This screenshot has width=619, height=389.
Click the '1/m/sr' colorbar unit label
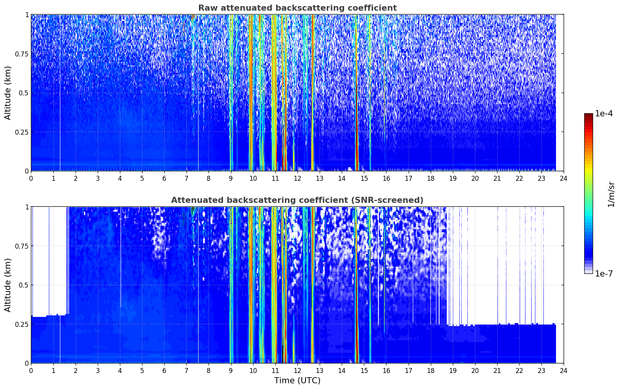pos(611,194)
